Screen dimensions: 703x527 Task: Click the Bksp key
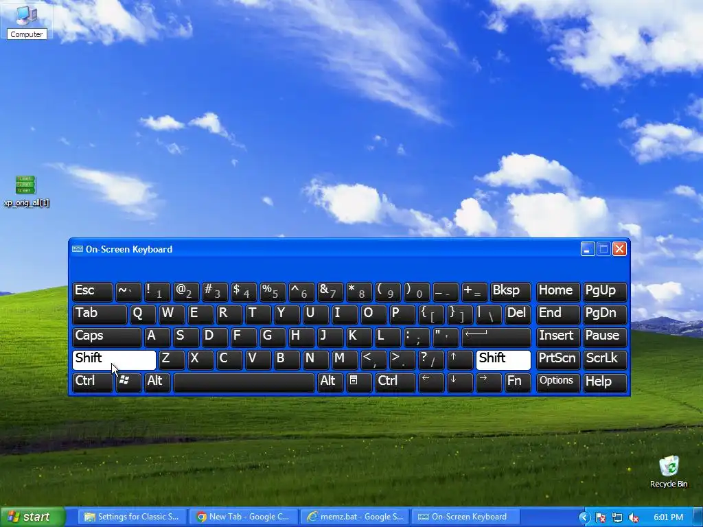click(510, 292)
